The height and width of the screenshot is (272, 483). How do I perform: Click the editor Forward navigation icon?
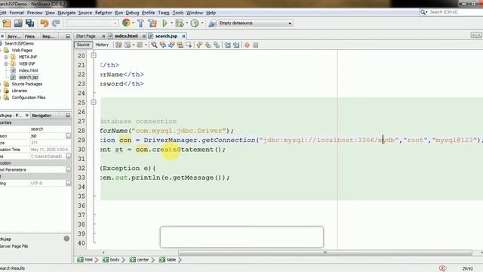tap(140, 45)
